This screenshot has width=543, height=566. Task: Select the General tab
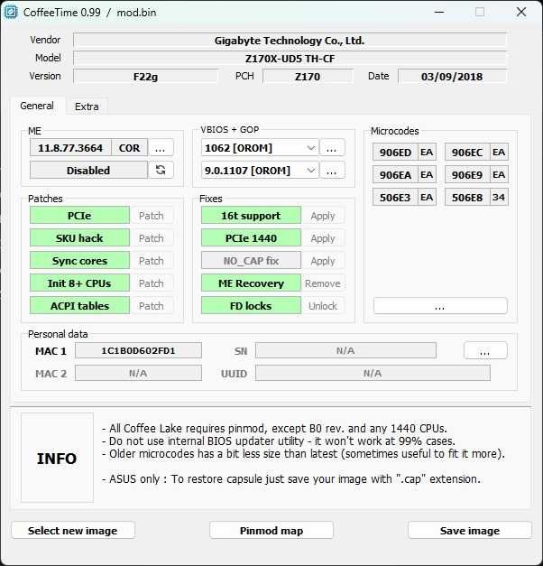coord(37,106)
